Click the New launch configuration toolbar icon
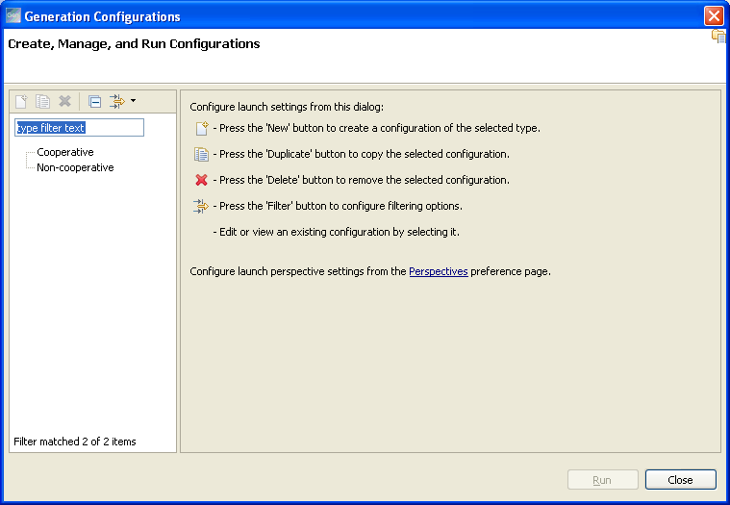Image resolution: width=730 pixels, height=505 pixels. [21, 101]
